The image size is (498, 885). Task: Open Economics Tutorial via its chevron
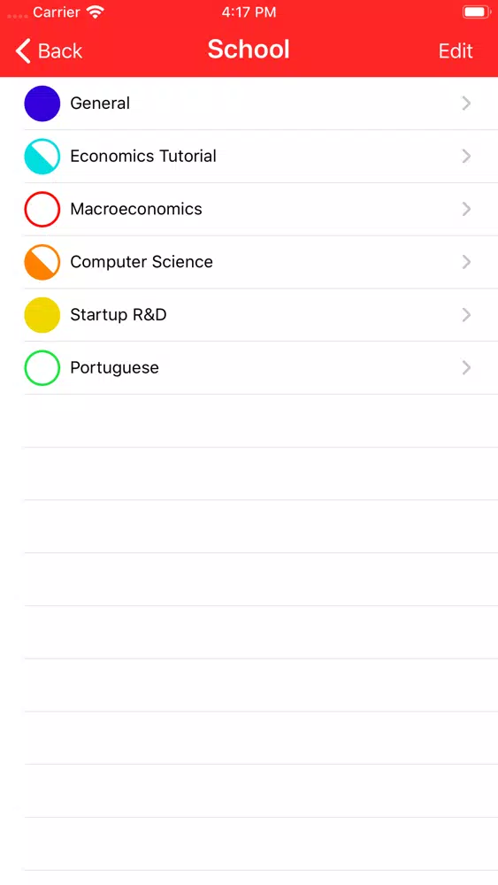tap(466, 157)
